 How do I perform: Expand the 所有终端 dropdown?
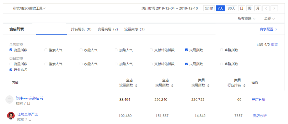pyautogui.click(x=246, y=19)
